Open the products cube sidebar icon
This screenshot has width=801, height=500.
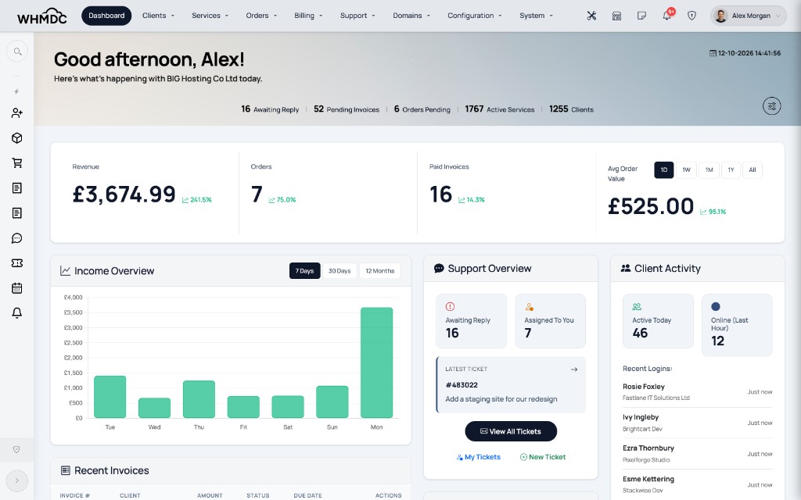click(17, 138)
